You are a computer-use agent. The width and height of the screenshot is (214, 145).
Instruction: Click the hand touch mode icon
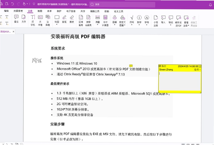[24, 4]
